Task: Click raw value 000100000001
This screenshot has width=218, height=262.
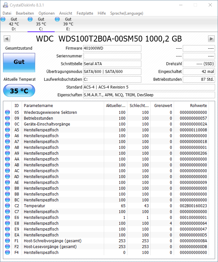Action: pos(193,217)
